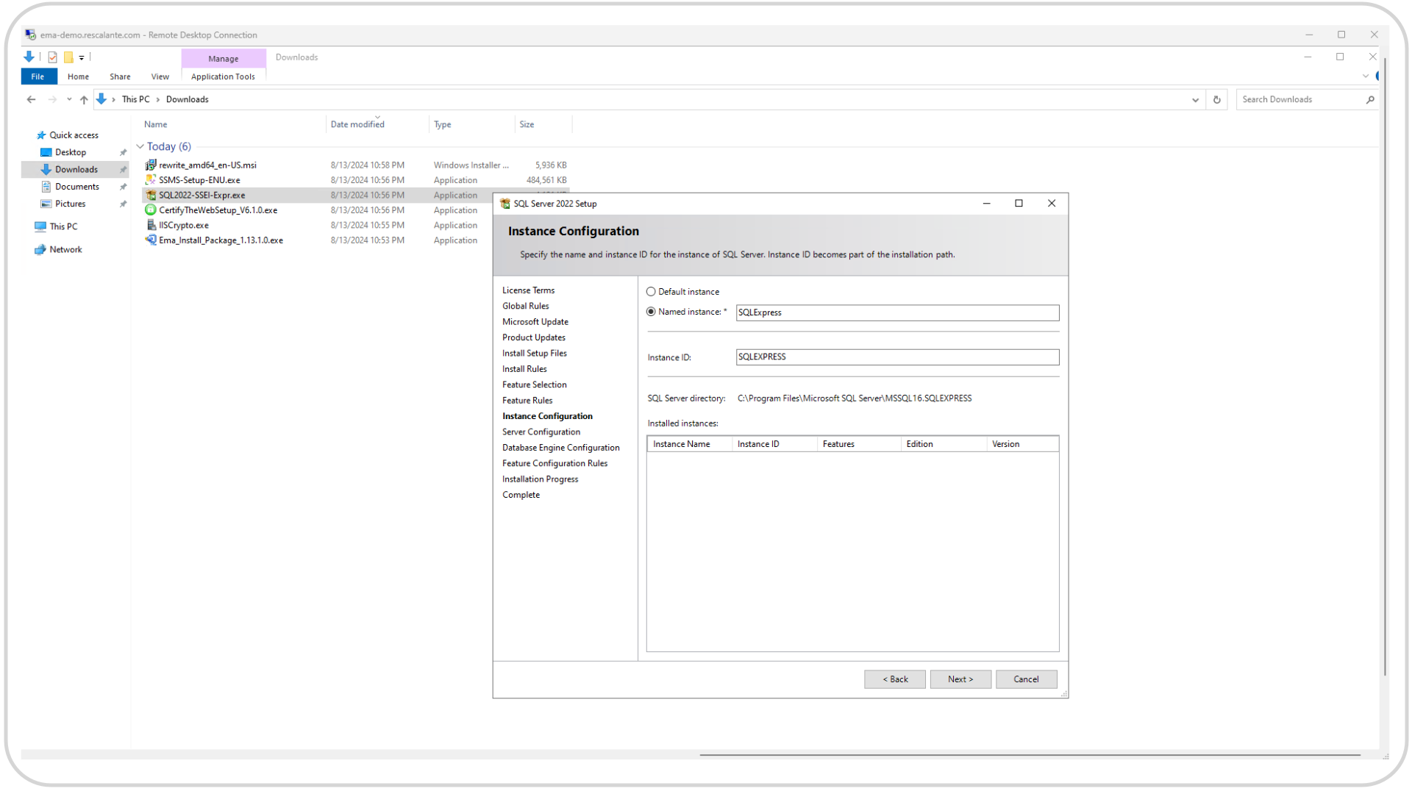Click the Instance Name column header

pyautogui.click(x=690, y=444)
